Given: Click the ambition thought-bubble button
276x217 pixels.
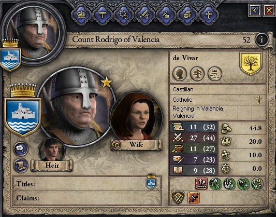Looking at the screenshot, I should 21,149.
